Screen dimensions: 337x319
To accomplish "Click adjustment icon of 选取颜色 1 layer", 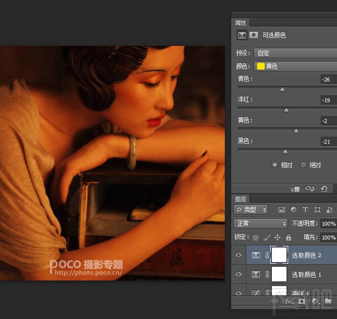I will (x=256, y=275).
